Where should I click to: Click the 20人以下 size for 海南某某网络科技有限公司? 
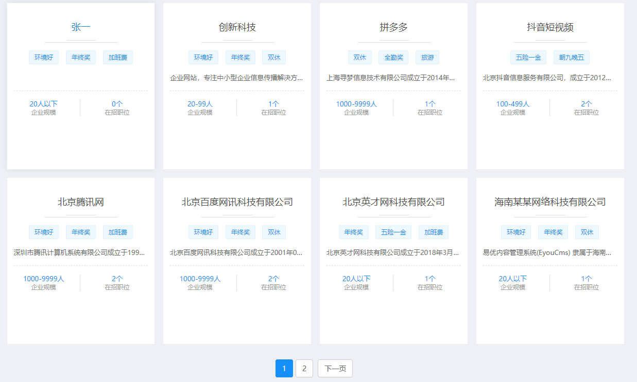[513, 279]
